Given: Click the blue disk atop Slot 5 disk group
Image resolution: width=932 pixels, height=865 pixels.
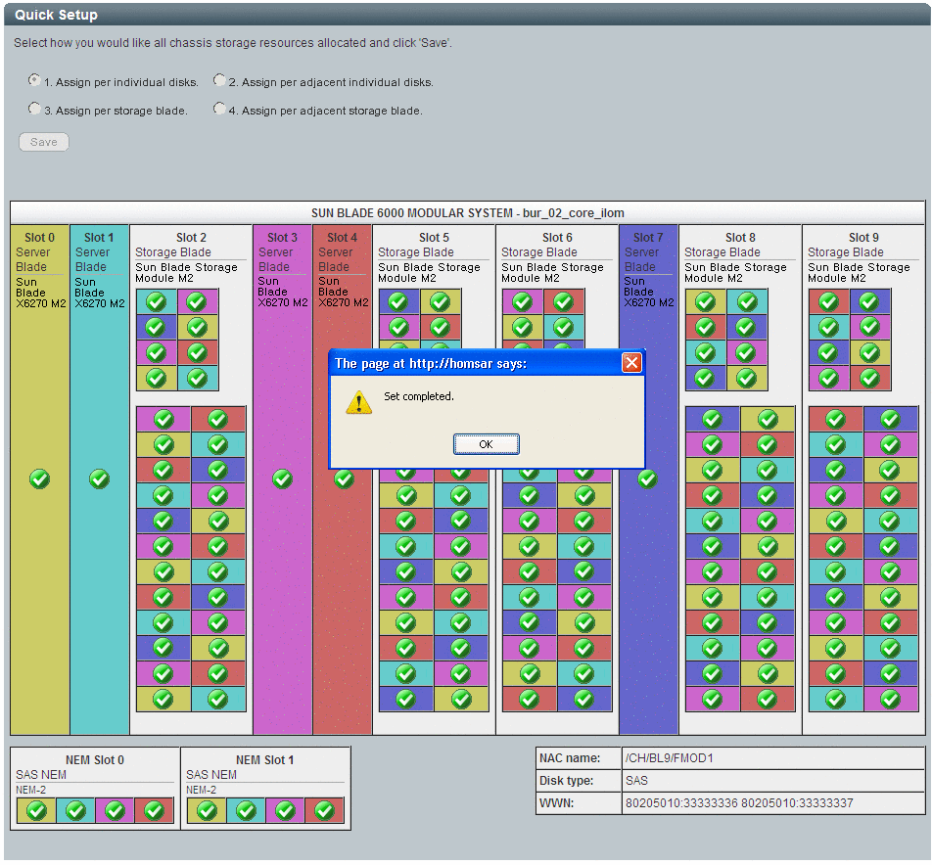Looking at the screenshot, I should [x=398, y=301].
